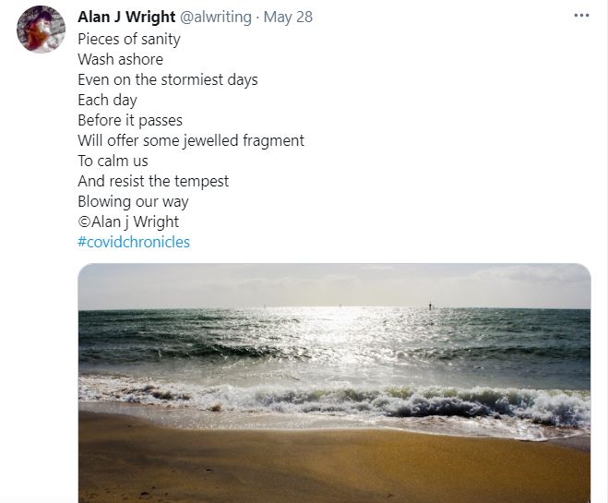
Task: Open the Alan J Wright display name
Action: 126,18
